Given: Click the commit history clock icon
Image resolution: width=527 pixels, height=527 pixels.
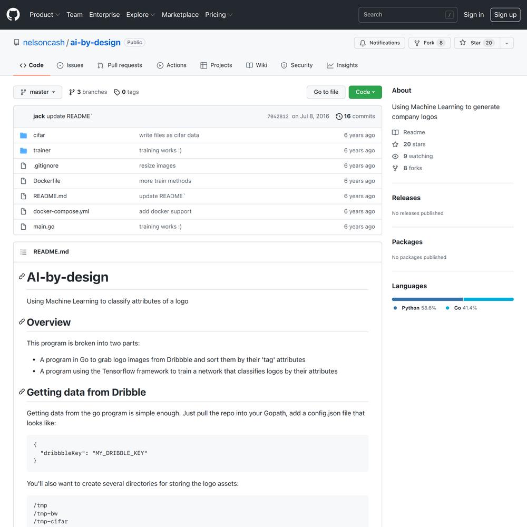Looking at the screenshot, I should pyautogui.click(x=339, y=116).
